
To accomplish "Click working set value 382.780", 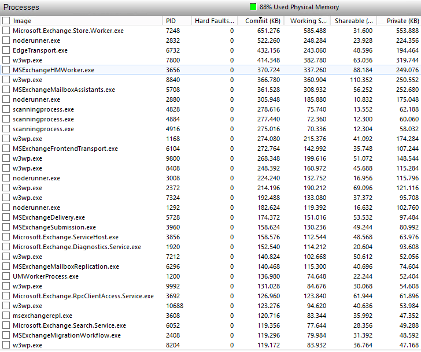I will [x=315, y=60].
